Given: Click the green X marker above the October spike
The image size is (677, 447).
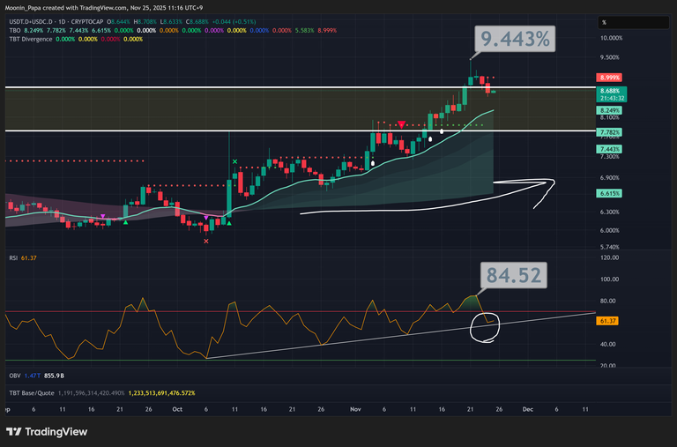Looking at the screenshot, I should pyautogui.click(x=234, y=161).
